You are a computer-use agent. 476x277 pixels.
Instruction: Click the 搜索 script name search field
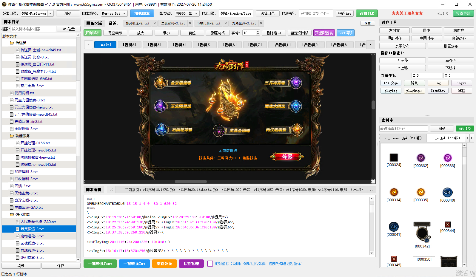[x=33, y=29]
